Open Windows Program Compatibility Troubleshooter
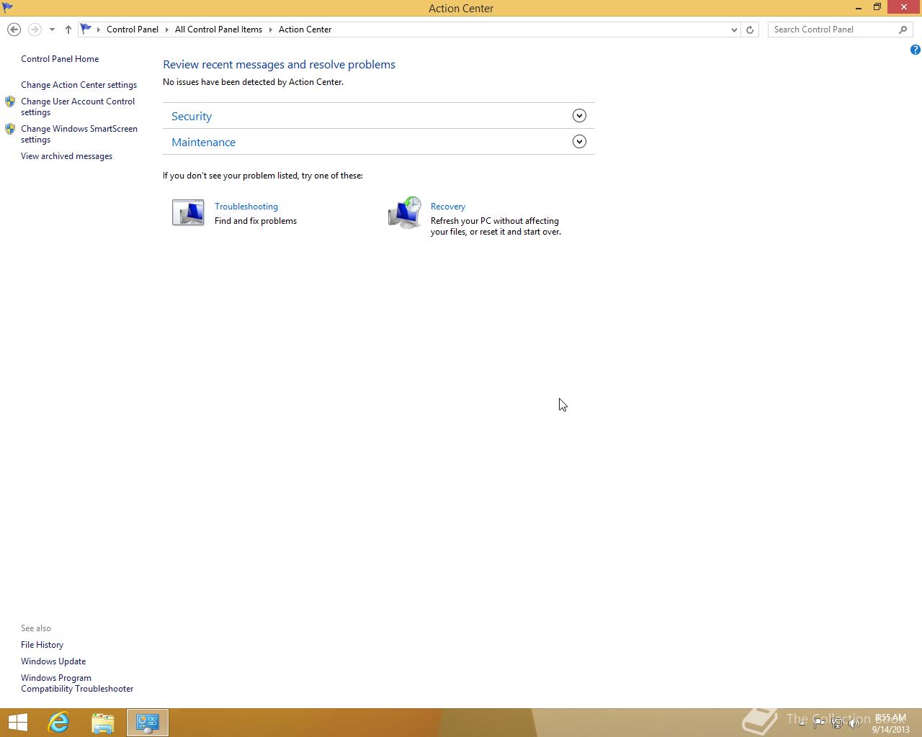This screenshot has height=737, width=922. (x=77, y=683)
